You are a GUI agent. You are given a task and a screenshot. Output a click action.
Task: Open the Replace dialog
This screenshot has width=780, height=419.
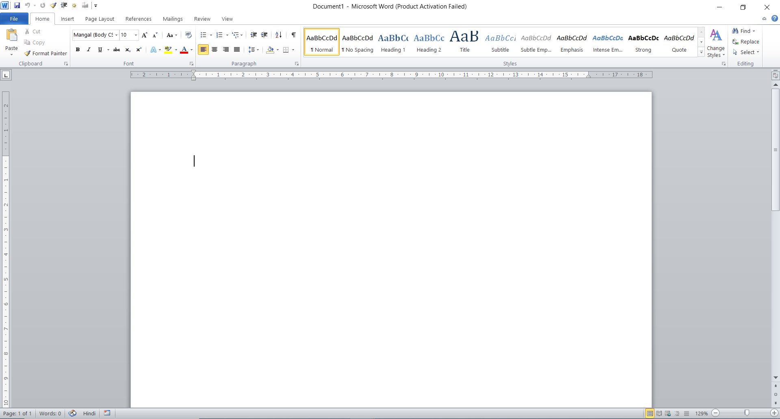click(x=746, y=41)
